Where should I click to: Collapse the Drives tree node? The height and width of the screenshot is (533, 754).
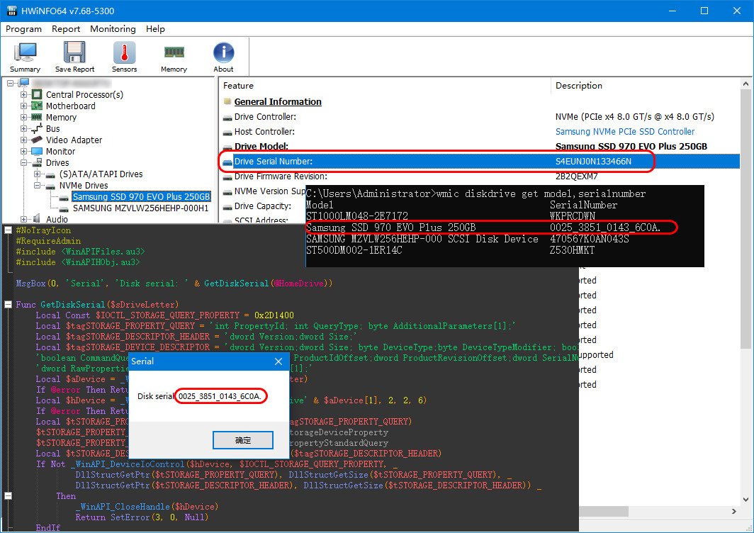(x=23, y=162)
